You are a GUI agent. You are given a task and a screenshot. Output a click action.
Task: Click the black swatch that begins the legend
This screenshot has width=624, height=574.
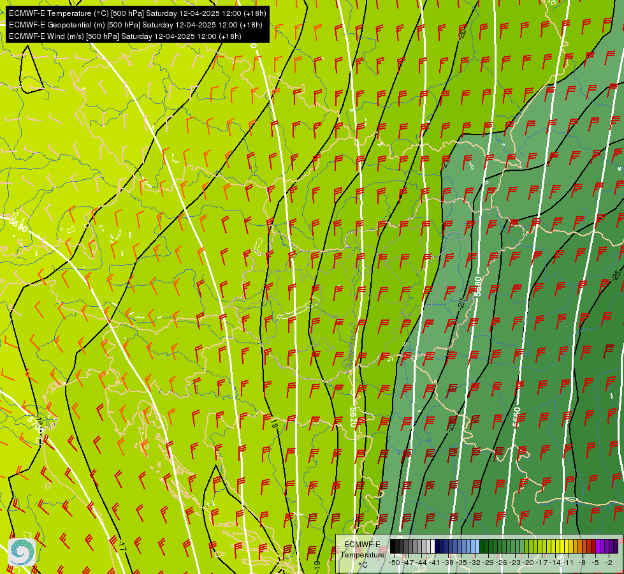(x=393, y=546)
